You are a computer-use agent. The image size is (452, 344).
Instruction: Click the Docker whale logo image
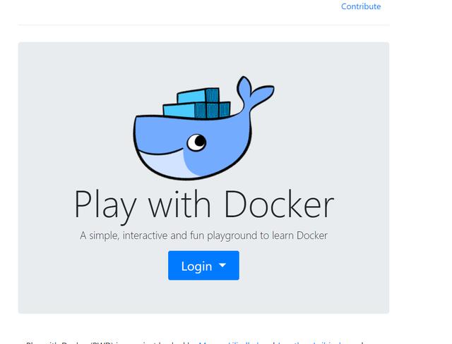pos(203,128)
